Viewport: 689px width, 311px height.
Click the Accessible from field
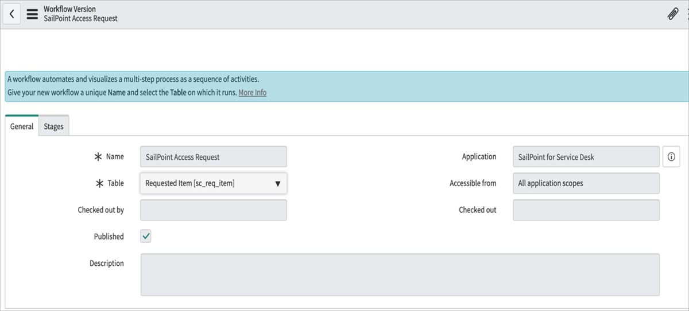(586, 183)
